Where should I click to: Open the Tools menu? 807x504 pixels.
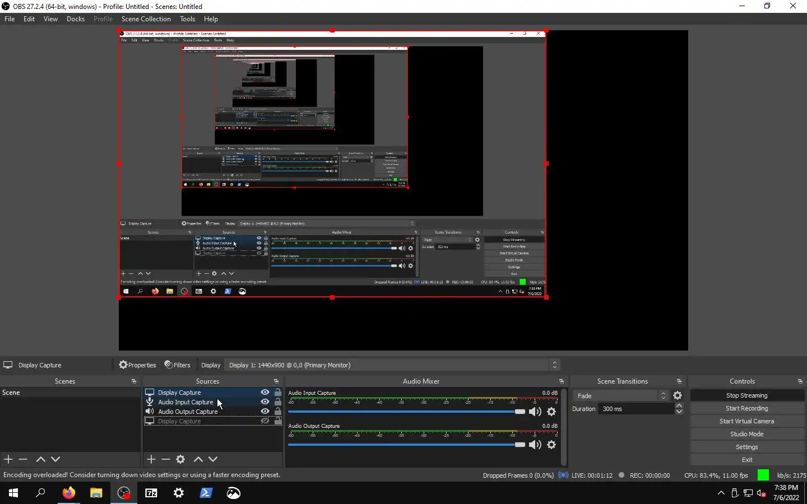tap(187, 19)
